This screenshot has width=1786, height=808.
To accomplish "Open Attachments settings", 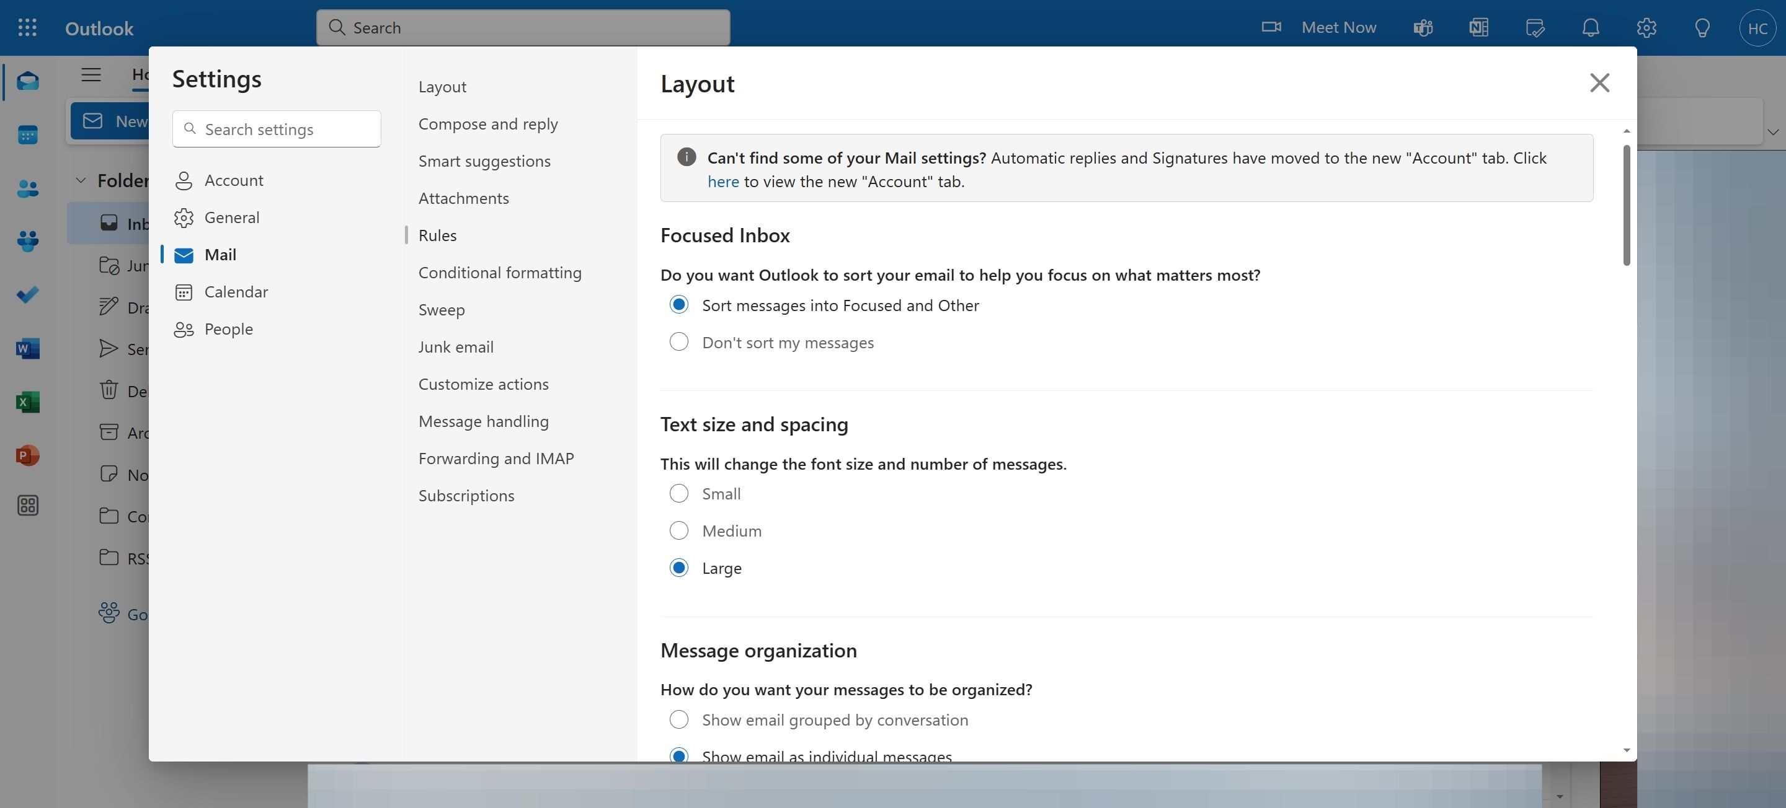I will [464, 198].
